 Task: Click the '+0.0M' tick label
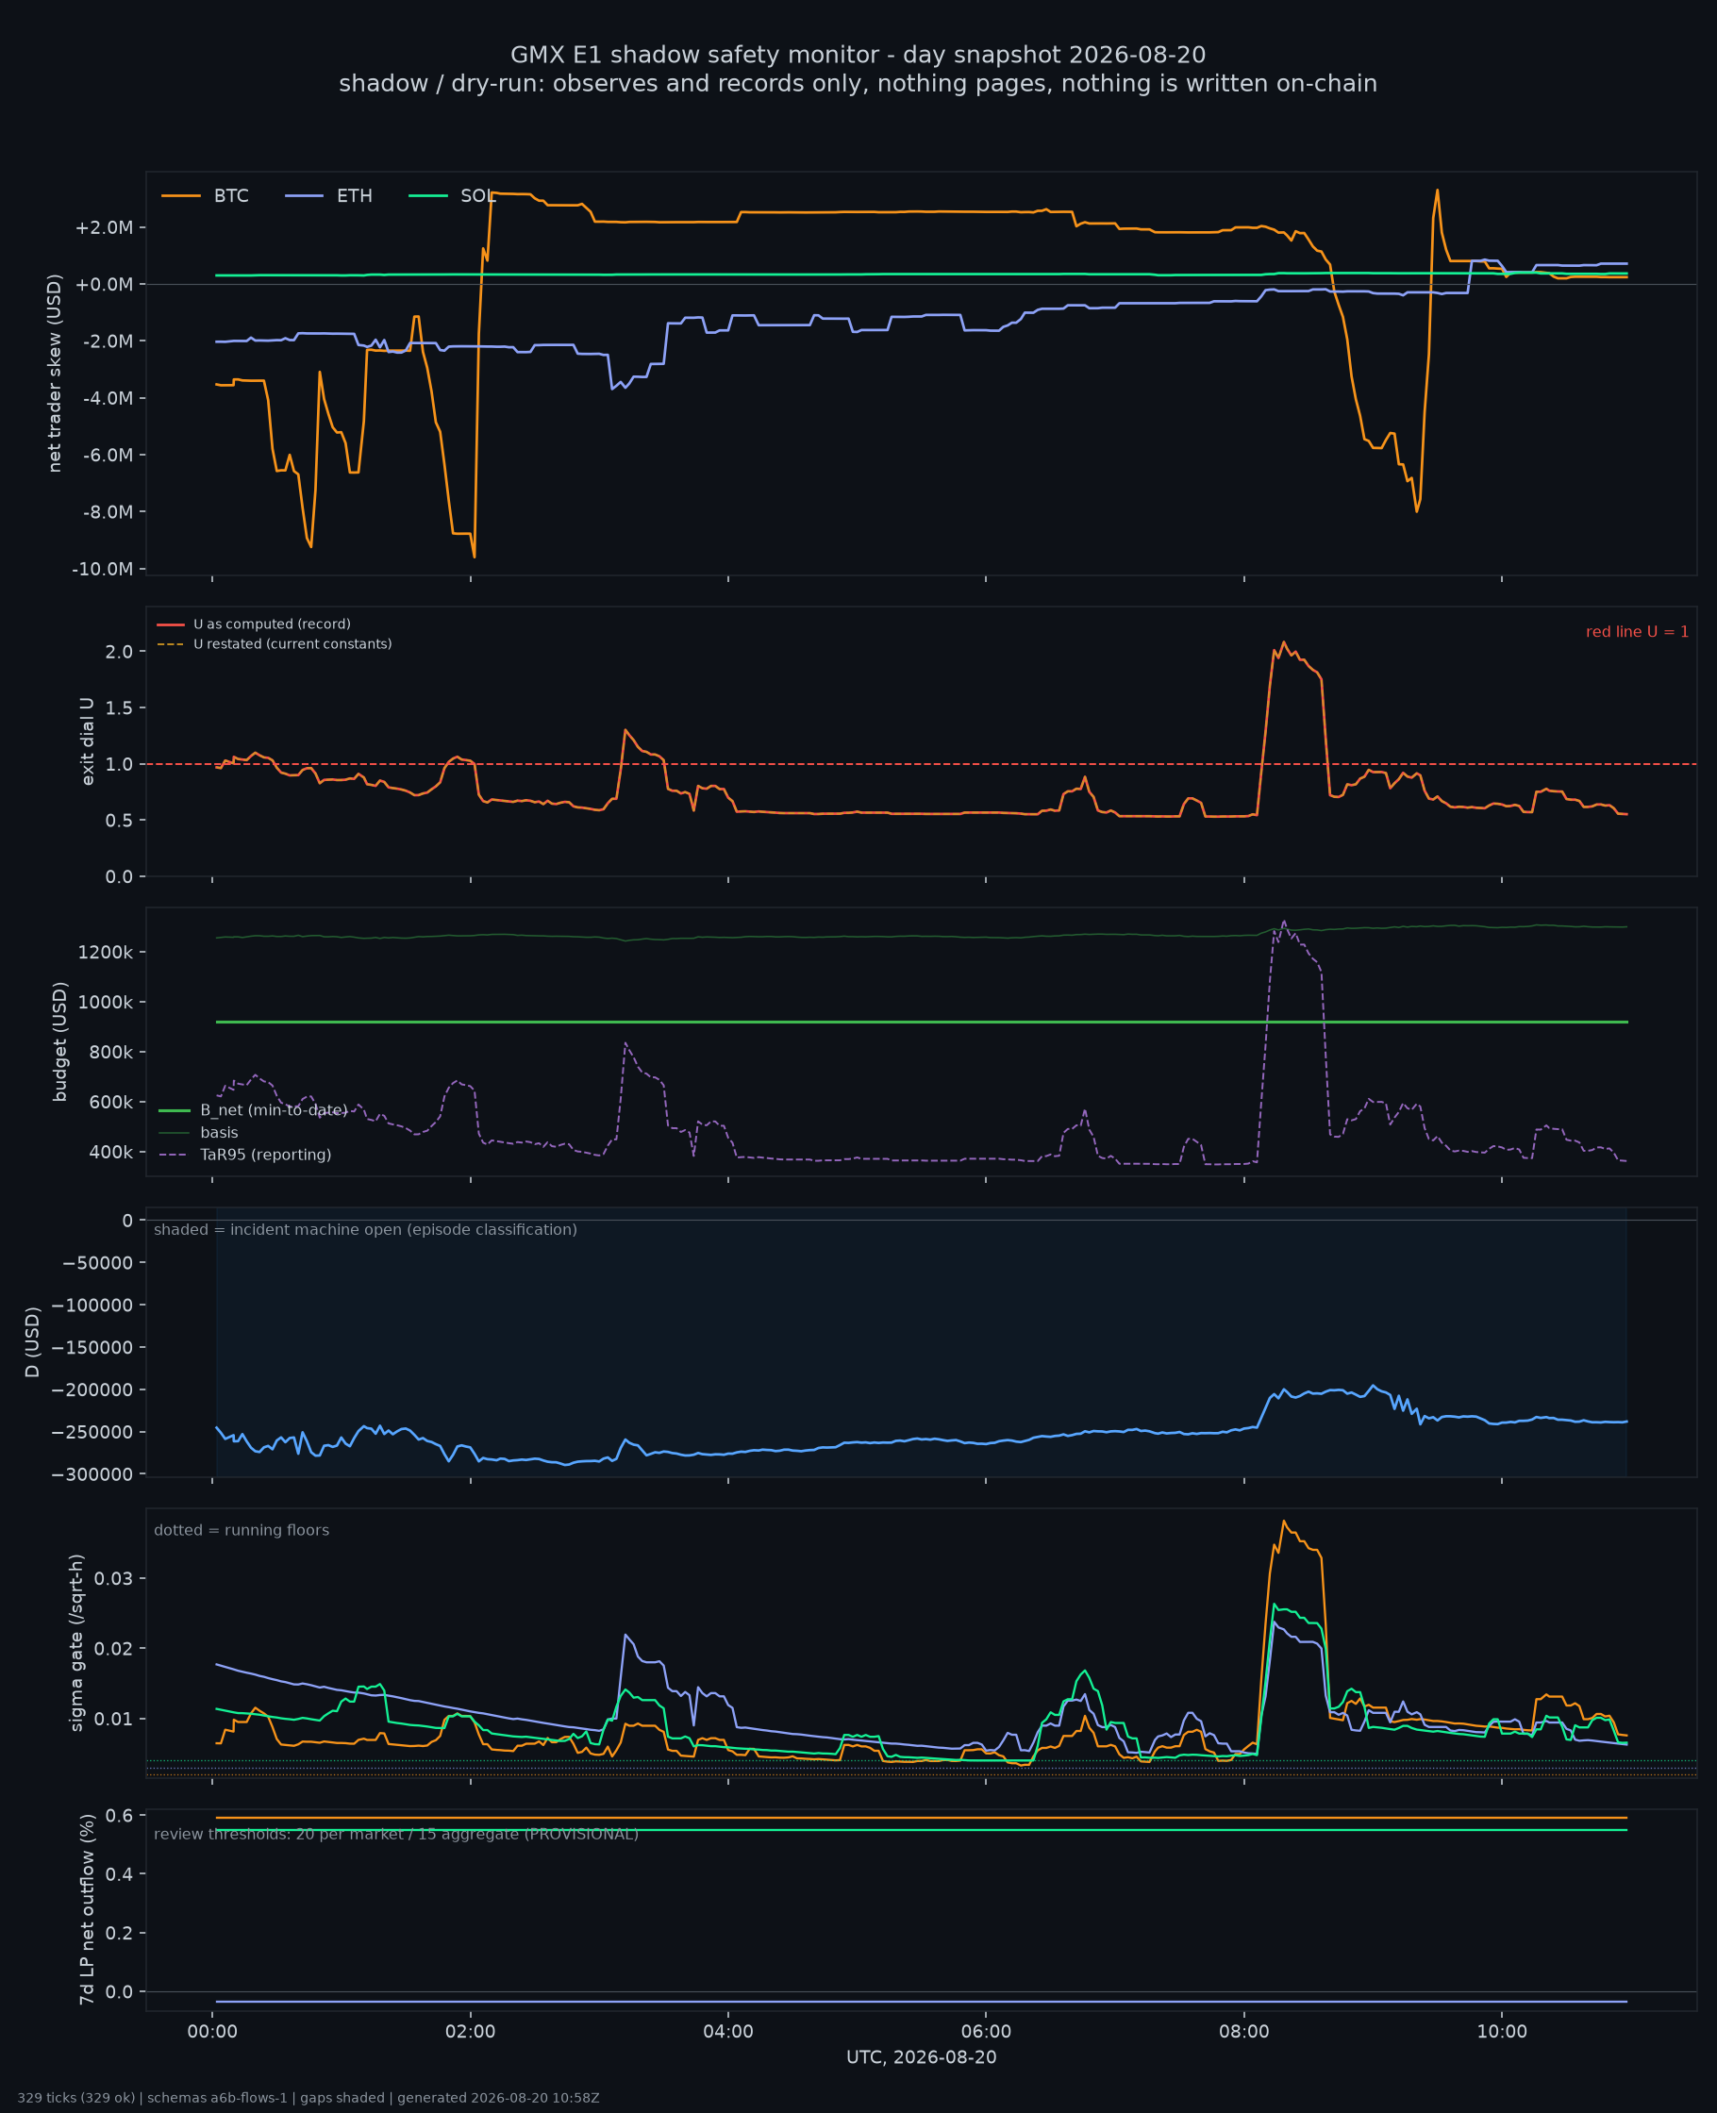(104, 285)
